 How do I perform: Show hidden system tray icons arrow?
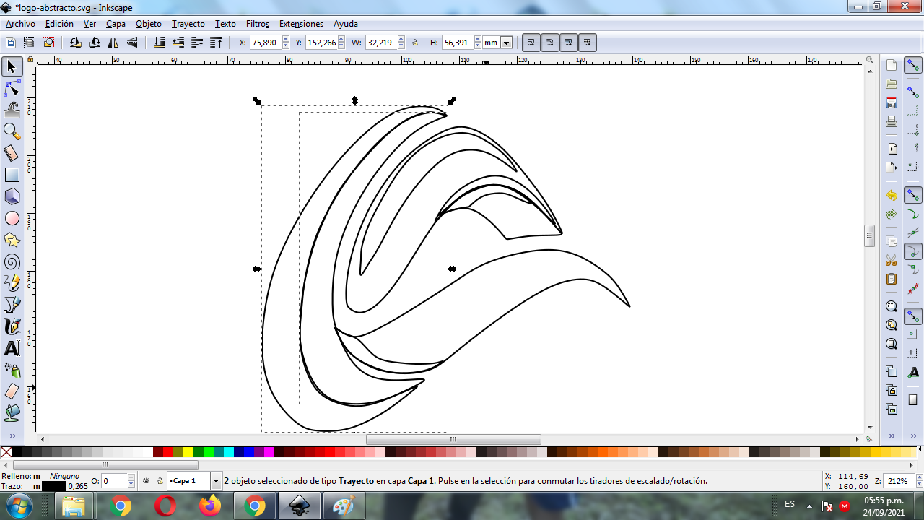click(809, 505)
